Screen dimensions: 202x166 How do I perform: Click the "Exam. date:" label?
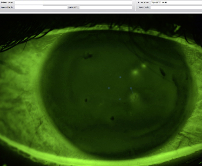[x=144, y=2]
